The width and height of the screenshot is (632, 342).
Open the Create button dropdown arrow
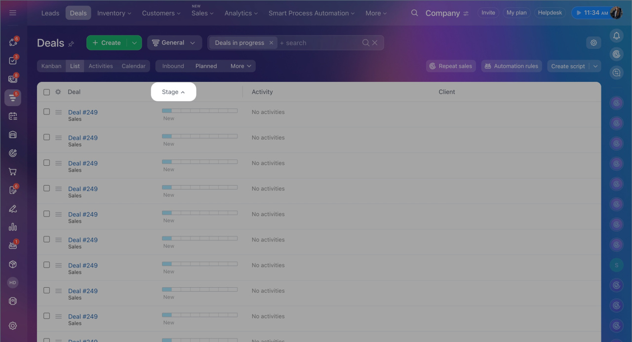134,43
